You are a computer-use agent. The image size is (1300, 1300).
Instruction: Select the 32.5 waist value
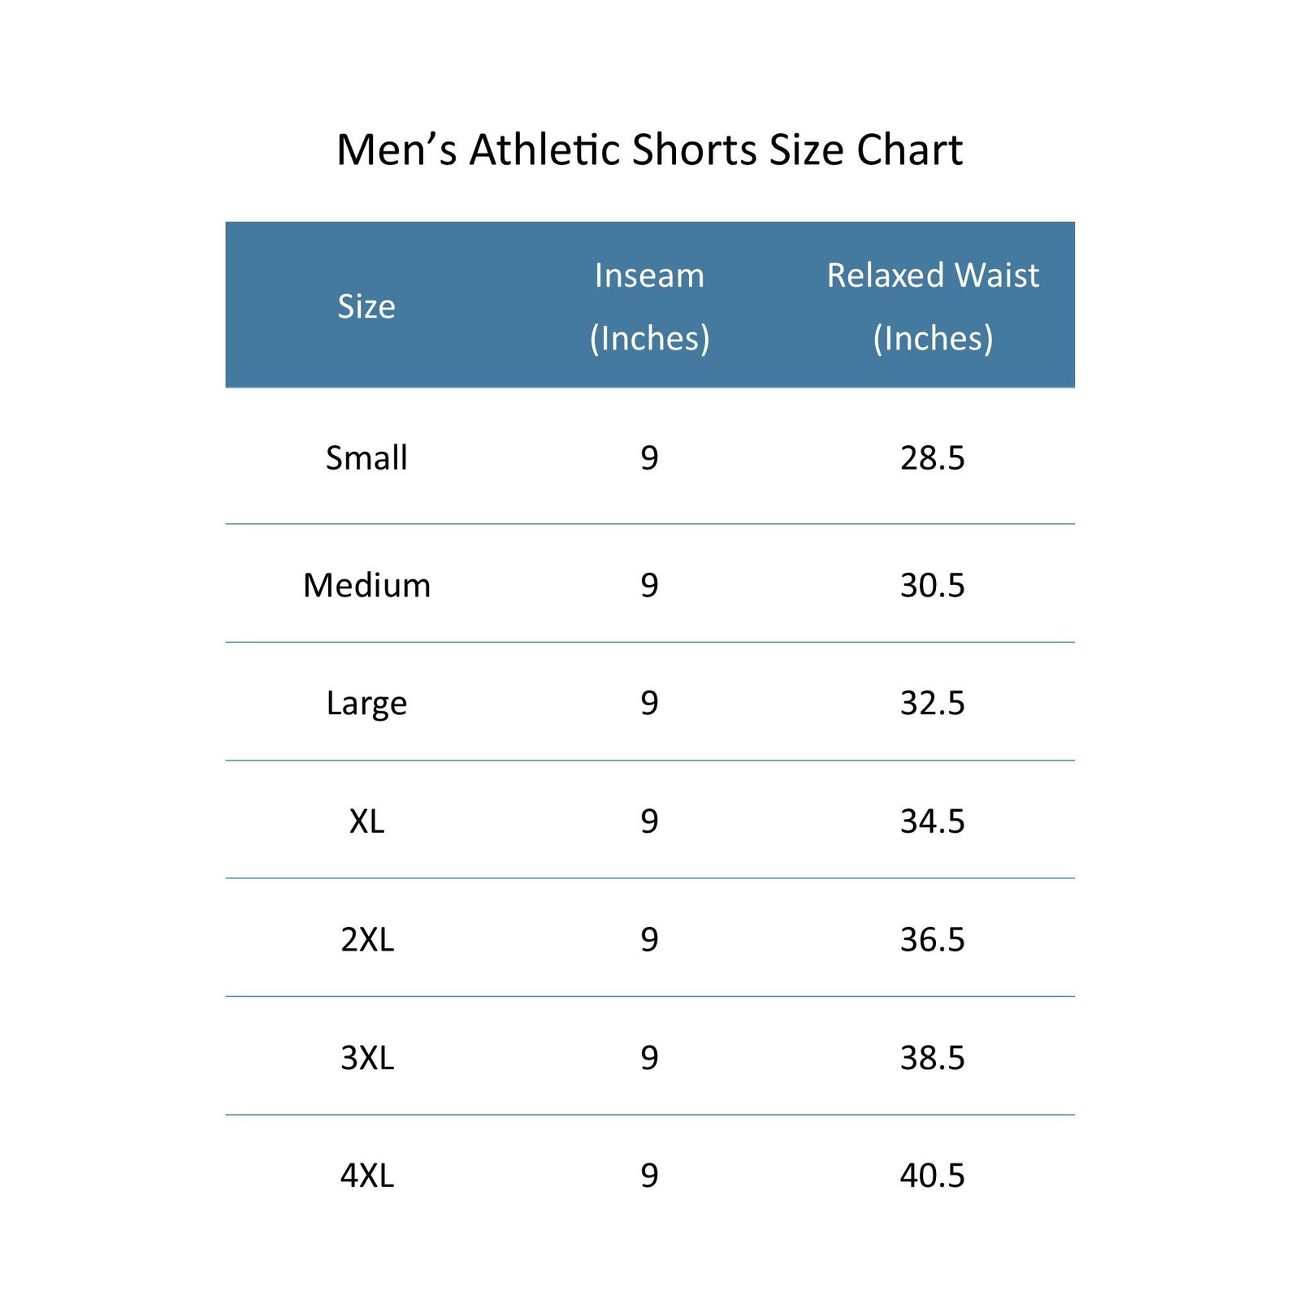coord(932,703)
